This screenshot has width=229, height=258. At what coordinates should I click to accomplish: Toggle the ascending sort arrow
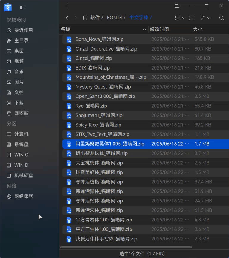point(144,29)
